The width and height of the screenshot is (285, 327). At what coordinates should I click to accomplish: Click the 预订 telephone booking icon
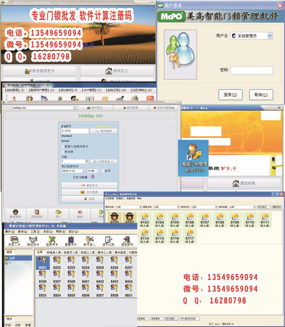[59, 214]
